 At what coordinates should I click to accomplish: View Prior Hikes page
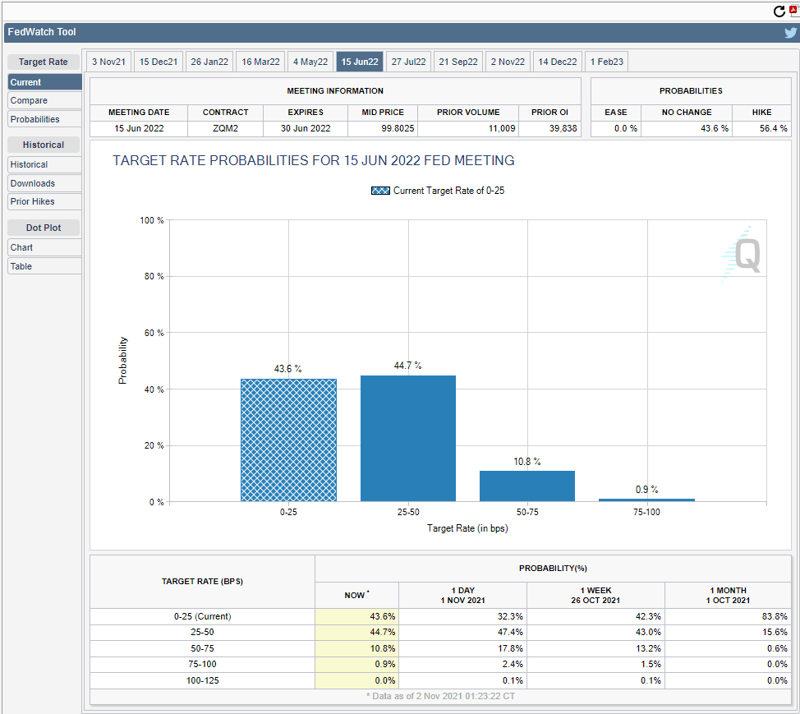click(x=44, y=201)
